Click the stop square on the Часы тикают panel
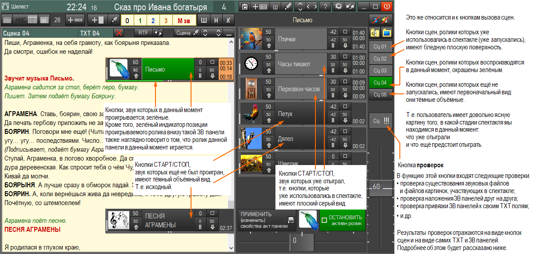534x254 pixels. 345,57
